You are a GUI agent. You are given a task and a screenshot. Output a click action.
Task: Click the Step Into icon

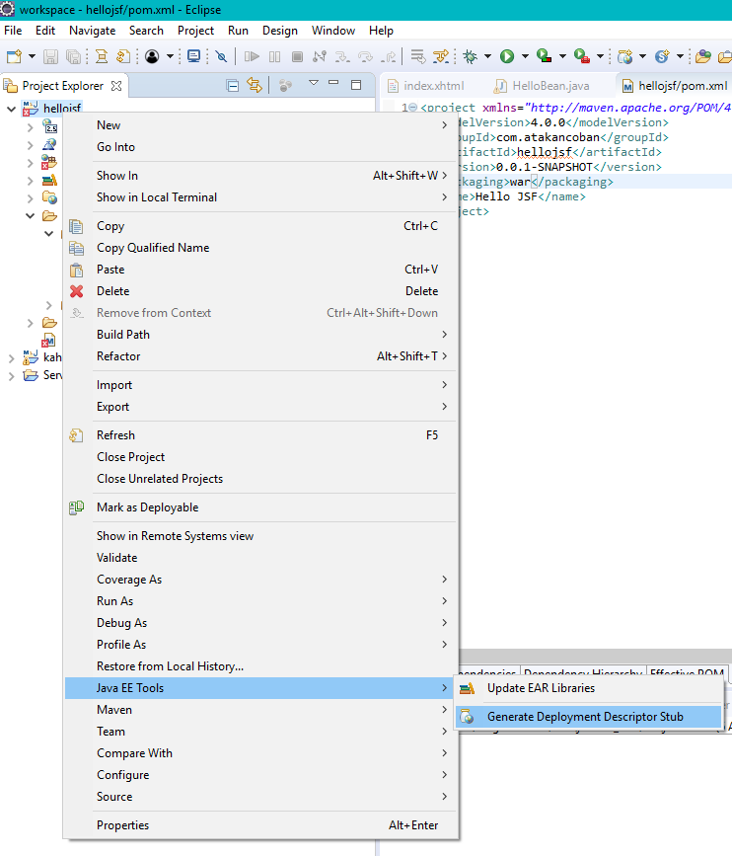click(342, 56)
